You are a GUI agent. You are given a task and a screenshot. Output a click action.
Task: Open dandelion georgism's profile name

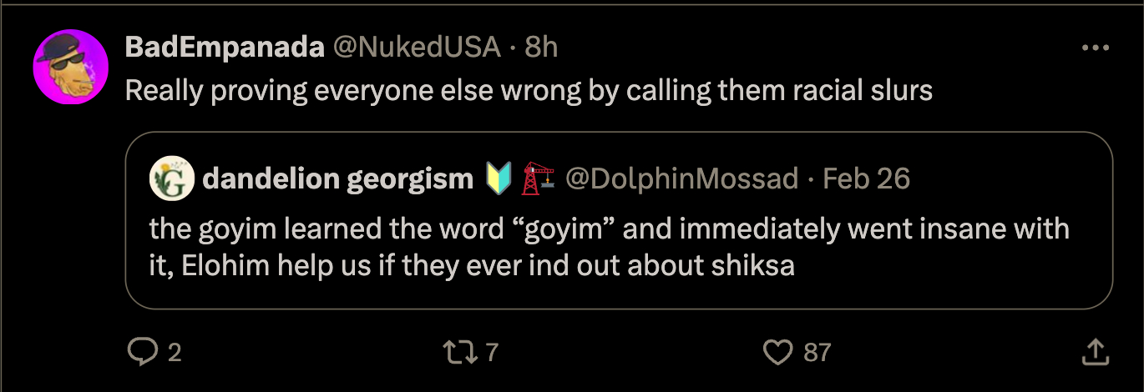(x=337, y=178)
